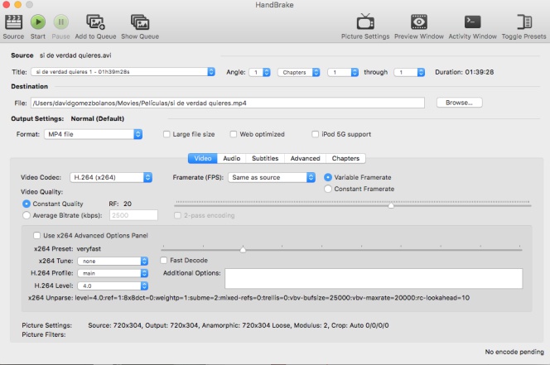Start encoding with the green play button
Image resolution: width=550 pixels, height=365 pixels.
(38, 22)
